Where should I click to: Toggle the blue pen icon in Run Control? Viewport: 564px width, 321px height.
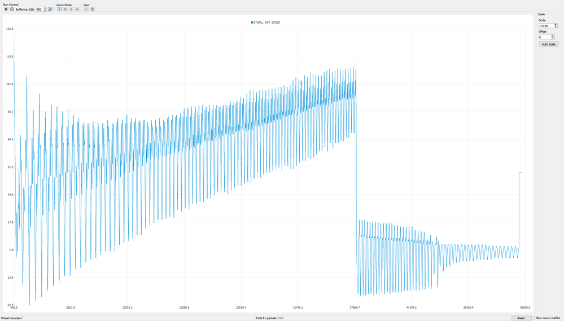50,10
